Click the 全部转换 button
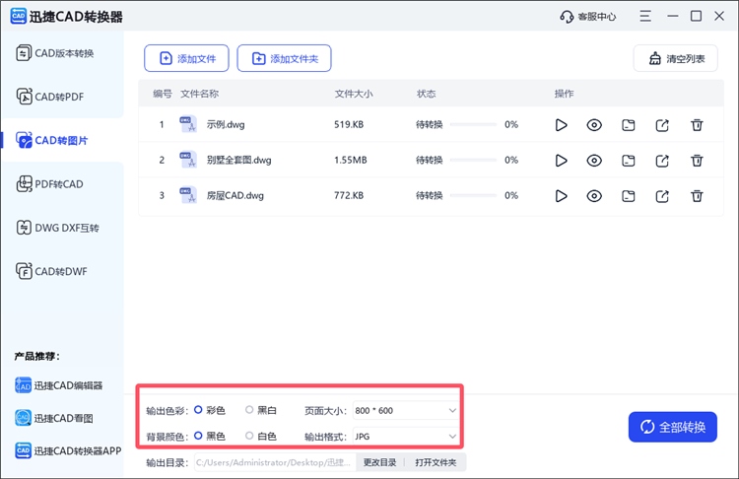 [x=673, y=427]
